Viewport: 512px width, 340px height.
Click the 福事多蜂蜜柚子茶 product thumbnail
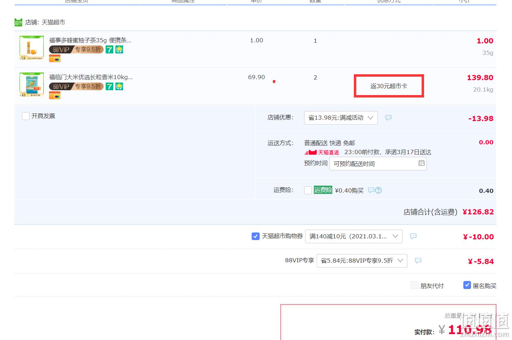pyautogui.click(x=32, y=48)
